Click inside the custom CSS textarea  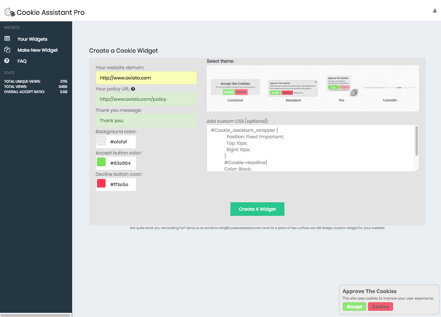[311, 148]
